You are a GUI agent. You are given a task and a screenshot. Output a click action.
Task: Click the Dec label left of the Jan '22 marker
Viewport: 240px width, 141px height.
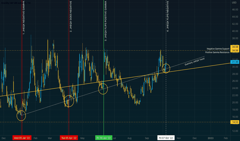click(4, 138)
